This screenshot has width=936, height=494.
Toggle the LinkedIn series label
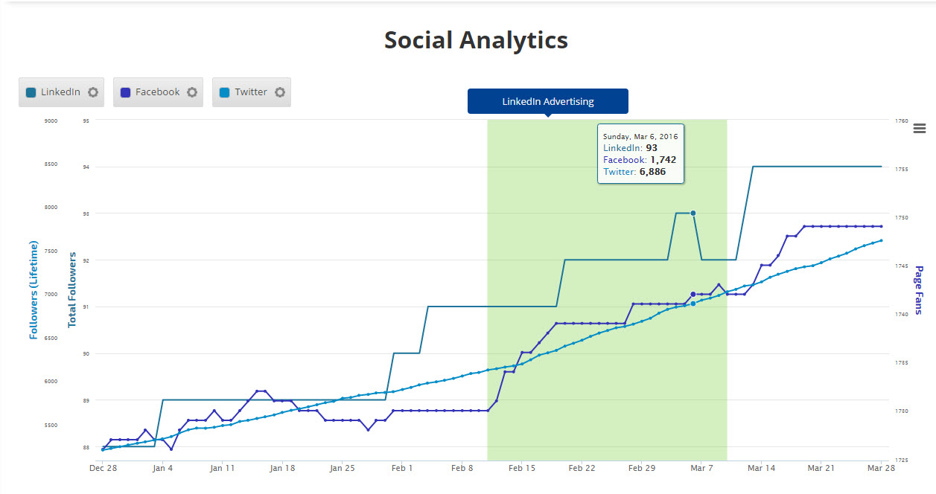(60, 92)
